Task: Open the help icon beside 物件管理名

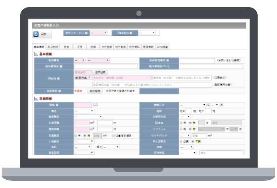Action: tap(61, 66)
